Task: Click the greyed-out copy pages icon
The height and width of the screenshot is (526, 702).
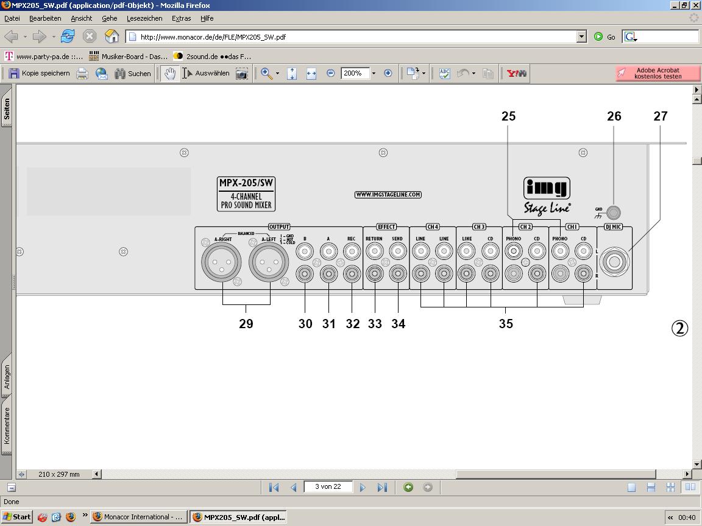Action: coord(488,73)
